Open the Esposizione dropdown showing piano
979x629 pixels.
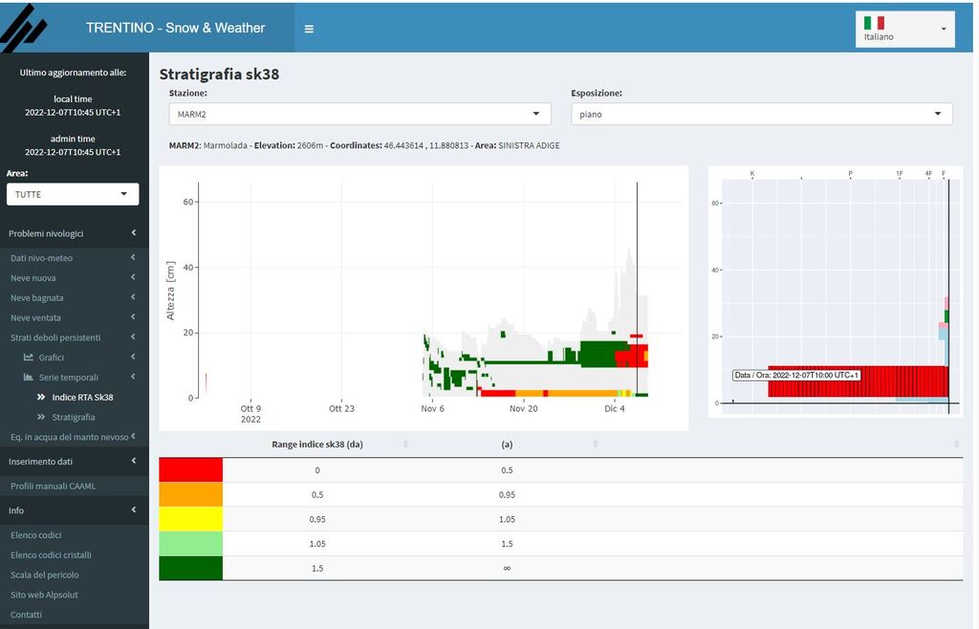pyautogui.click(x=761, y=114)
